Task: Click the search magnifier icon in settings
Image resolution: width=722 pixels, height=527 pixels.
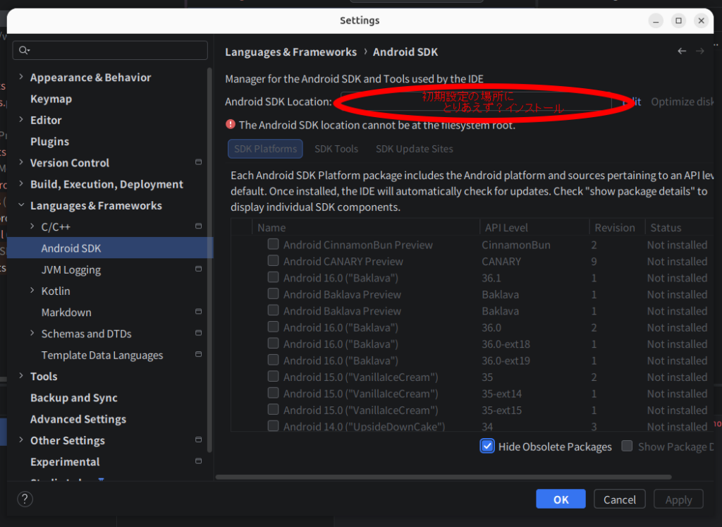Action: (24, 50)
